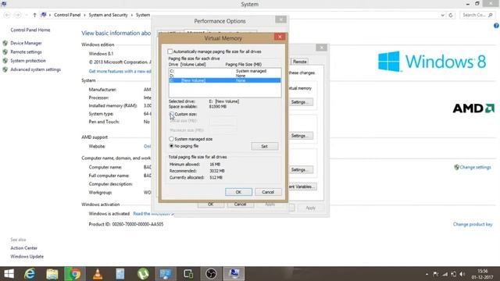Click shield icon beside Advanced system settings

click(5, 69)
